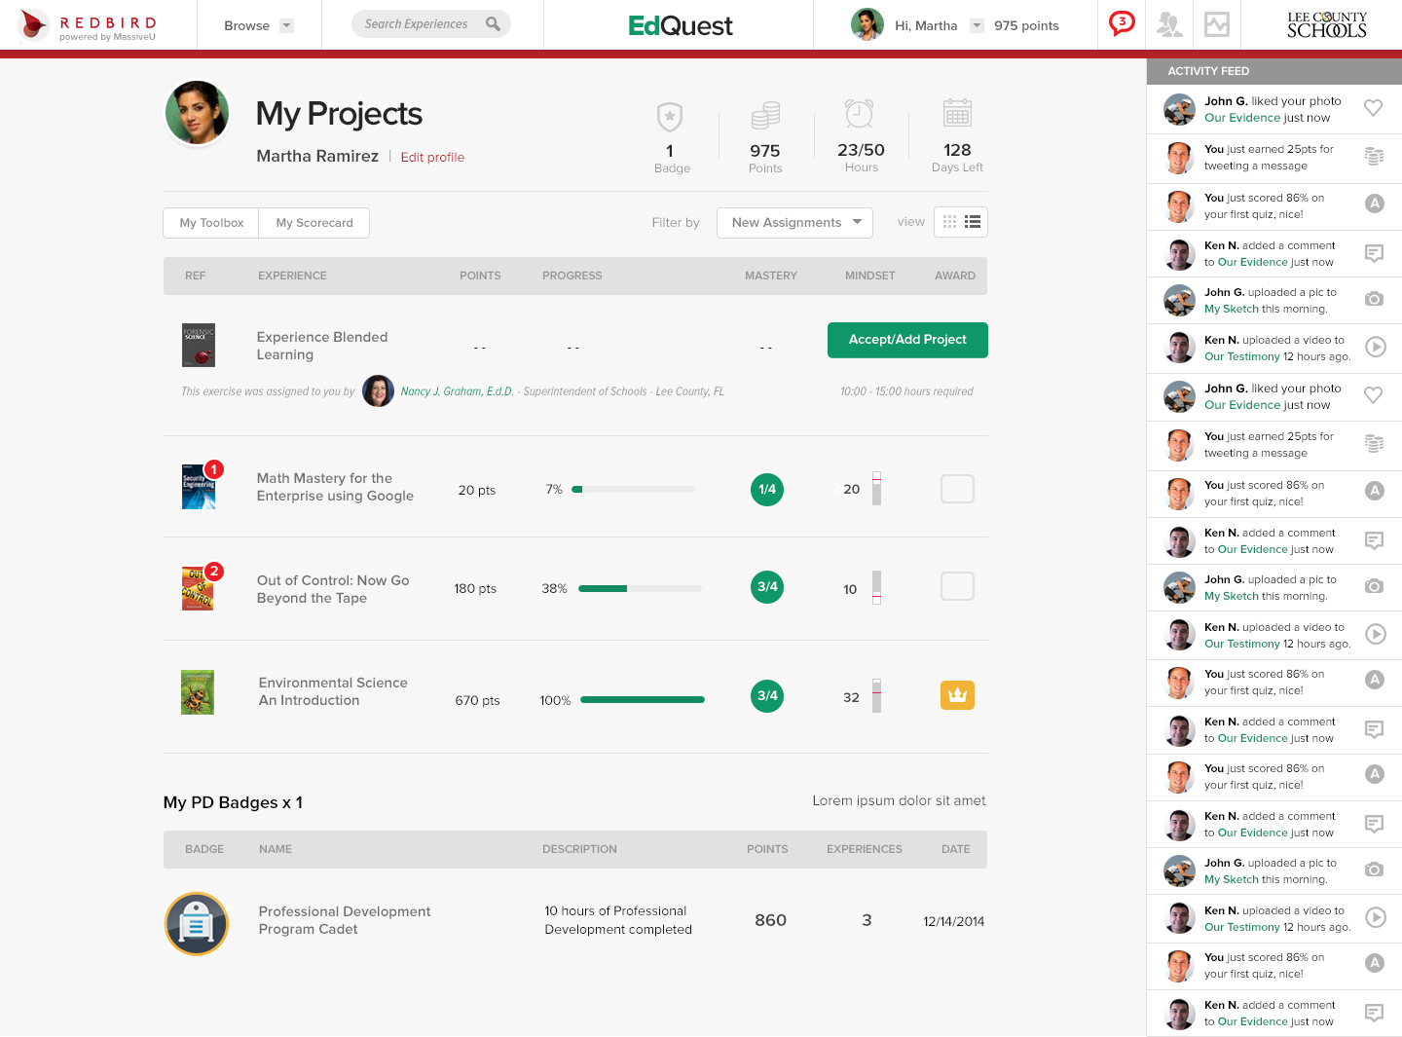Open Out of Control: Now Go Beyond project
Image resolution: width=1402 pixels, height=1037 pixels.
[x=333, y=589]
